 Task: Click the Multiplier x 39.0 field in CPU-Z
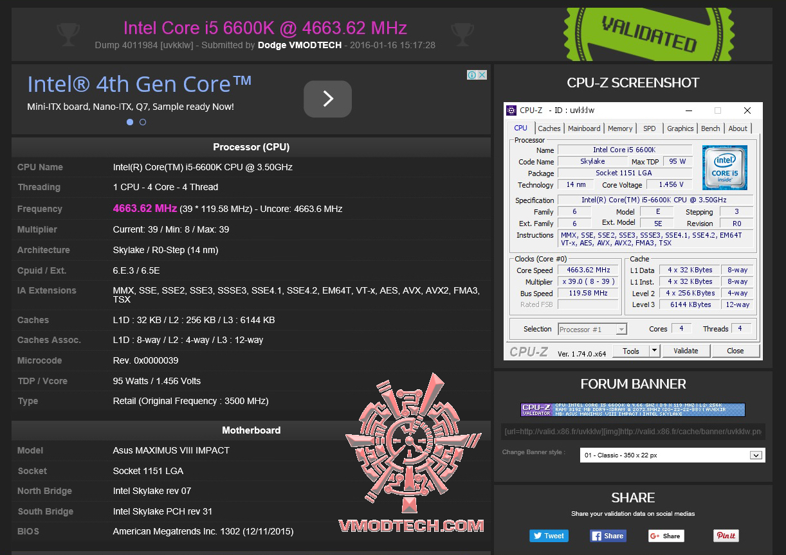[x=588, y=282]
